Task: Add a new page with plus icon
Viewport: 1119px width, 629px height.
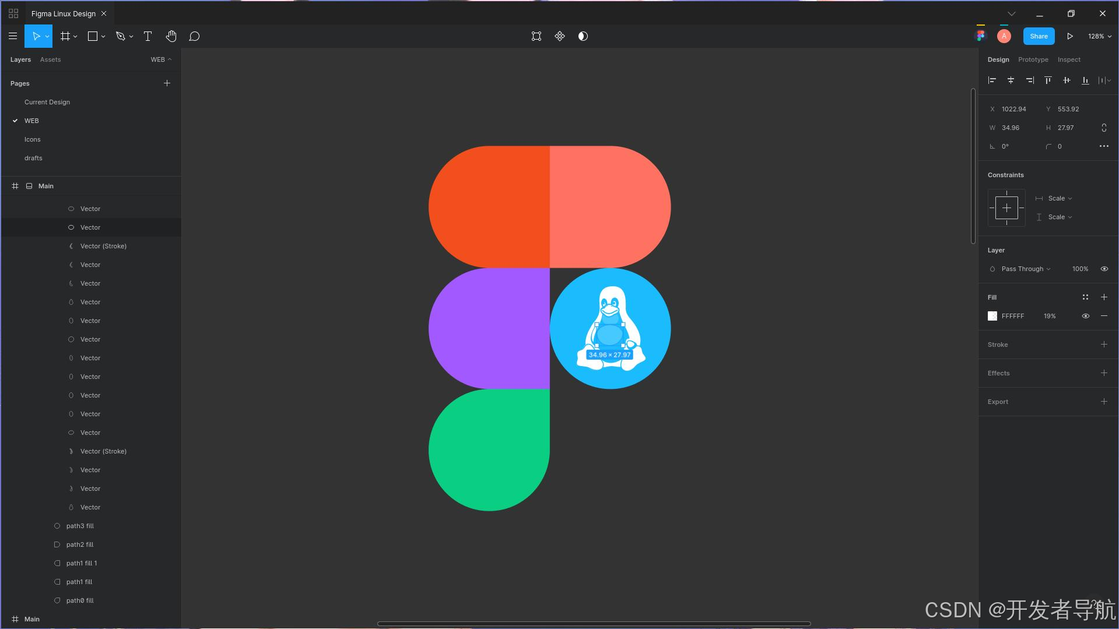Action: pyautogui.click(x=167, y=83)
